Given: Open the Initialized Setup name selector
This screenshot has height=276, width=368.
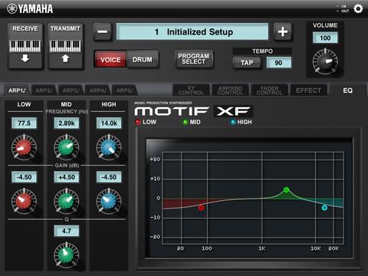Looking at the screenshot, I should (192, 31).
